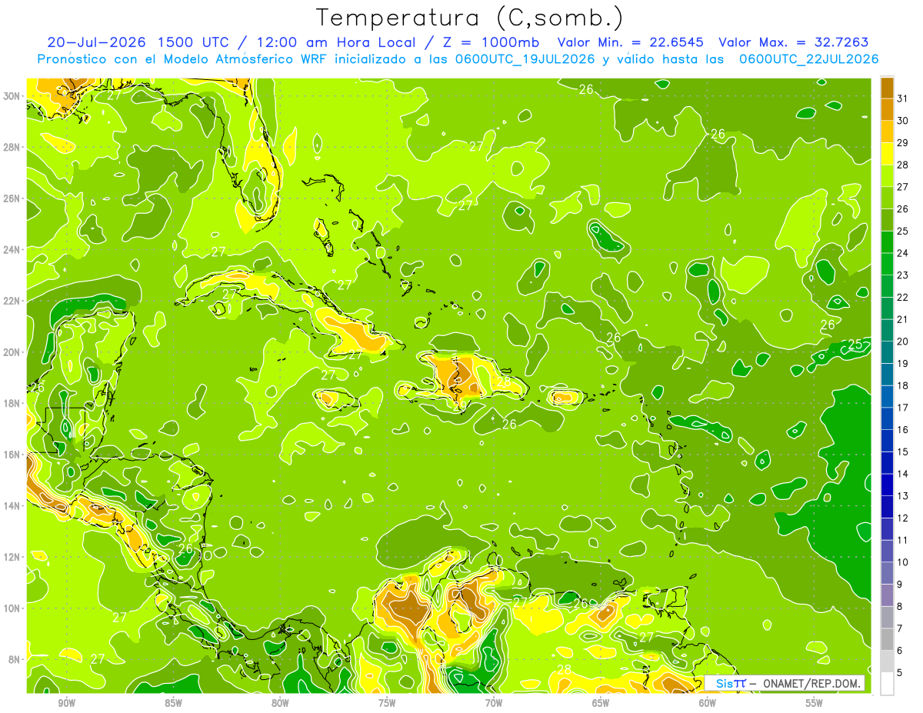Click the '80W' longitude axis label
Image resolution: width=923 pixels, height=713 pixels.
tap(280, 703)
